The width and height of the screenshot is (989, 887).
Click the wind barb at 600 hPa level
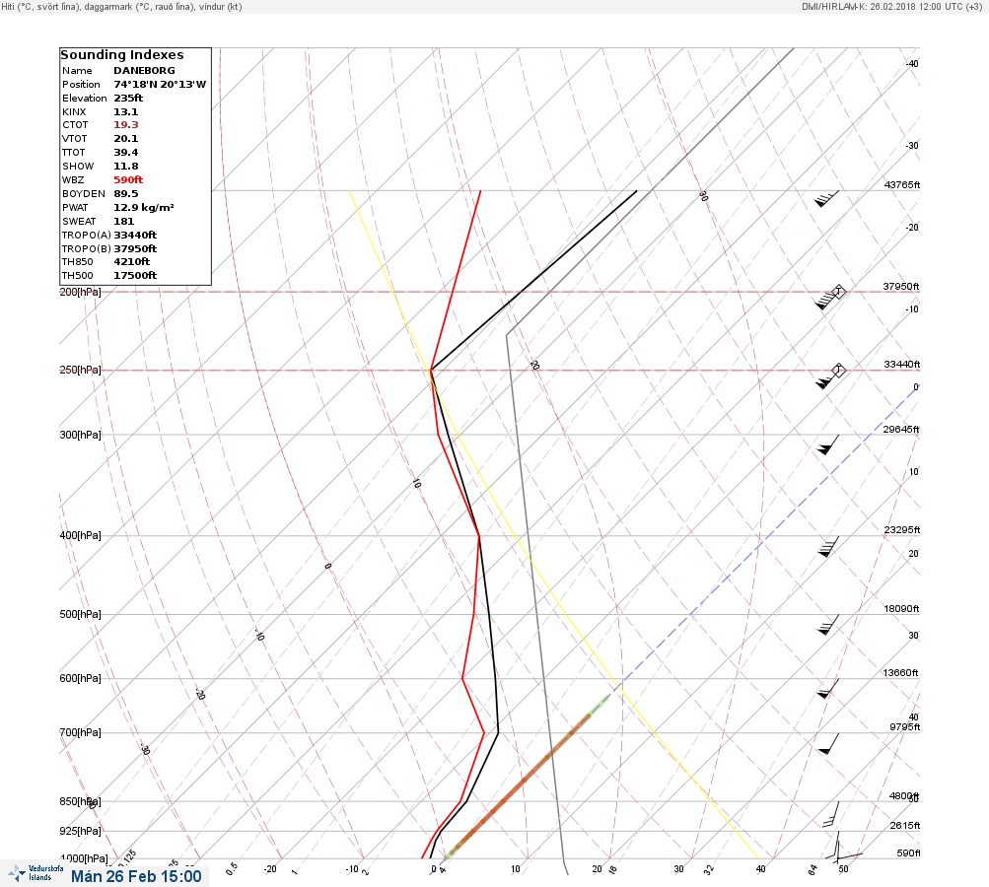pos(827,689)
